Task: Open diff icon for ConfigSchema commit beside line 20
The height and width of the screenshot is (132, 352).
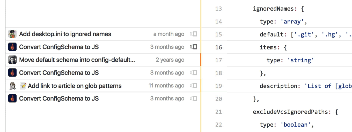Action: 194,98
